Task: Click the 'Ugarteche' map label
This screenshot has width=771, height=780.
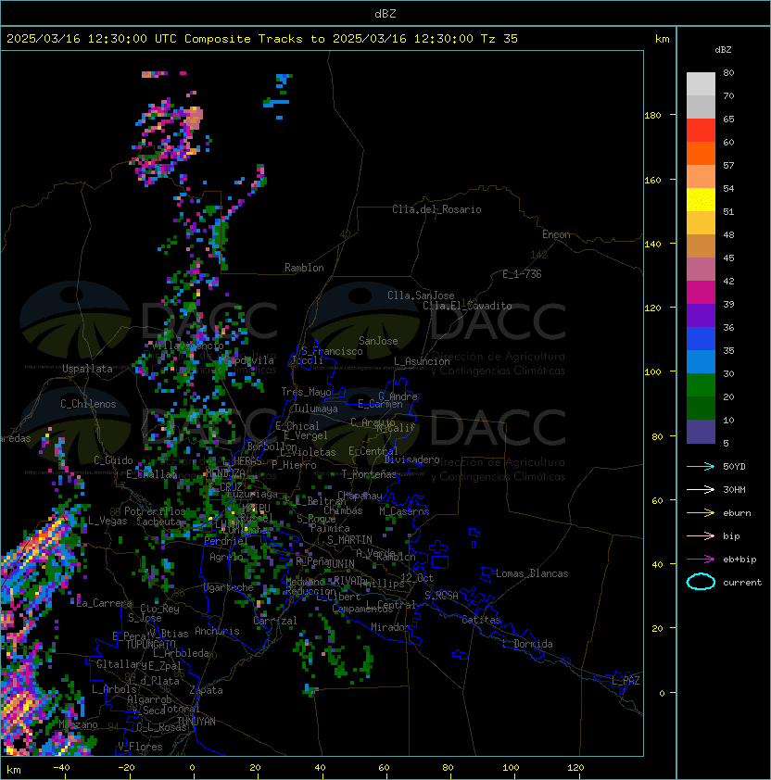Action: click(229, 587)
